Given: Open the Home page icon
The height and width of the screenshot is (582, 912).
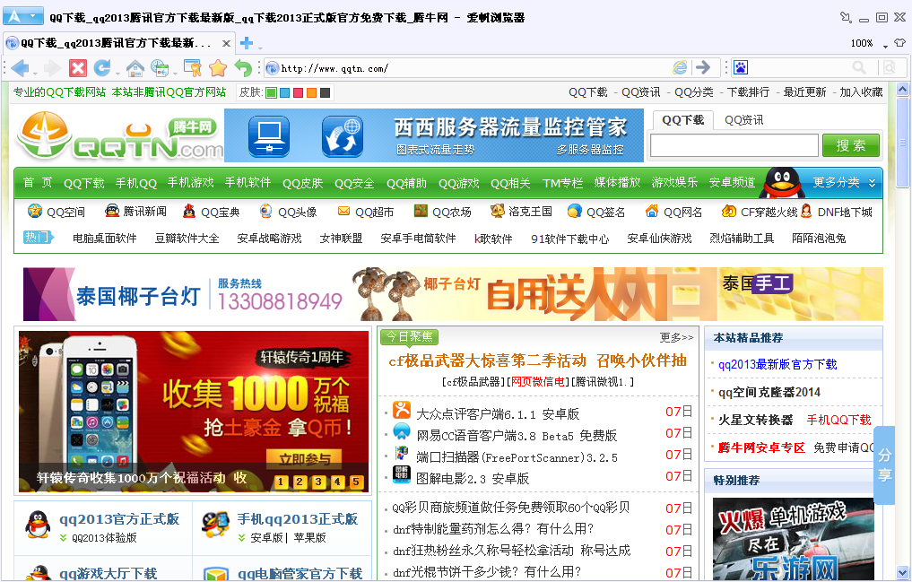Looking at the screenshot, I should click(135, 68).
